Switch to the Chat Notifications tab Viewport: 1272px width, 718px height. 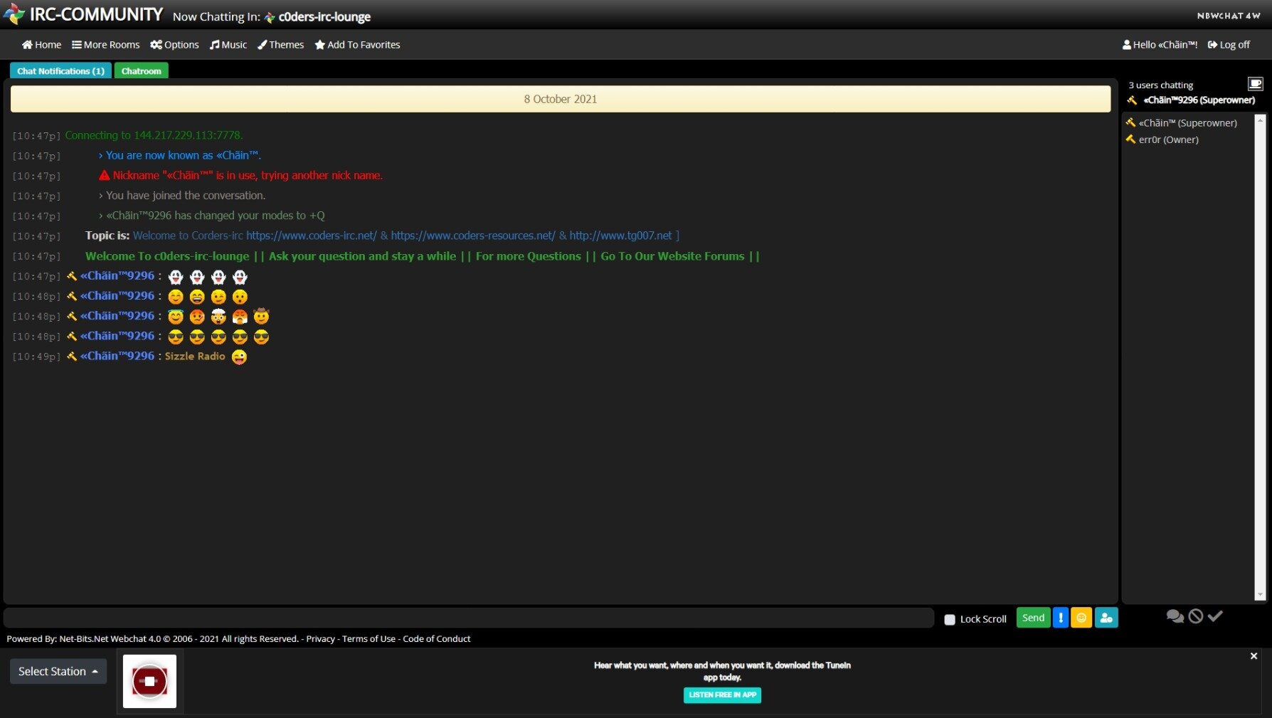click(x=60, y=71)
